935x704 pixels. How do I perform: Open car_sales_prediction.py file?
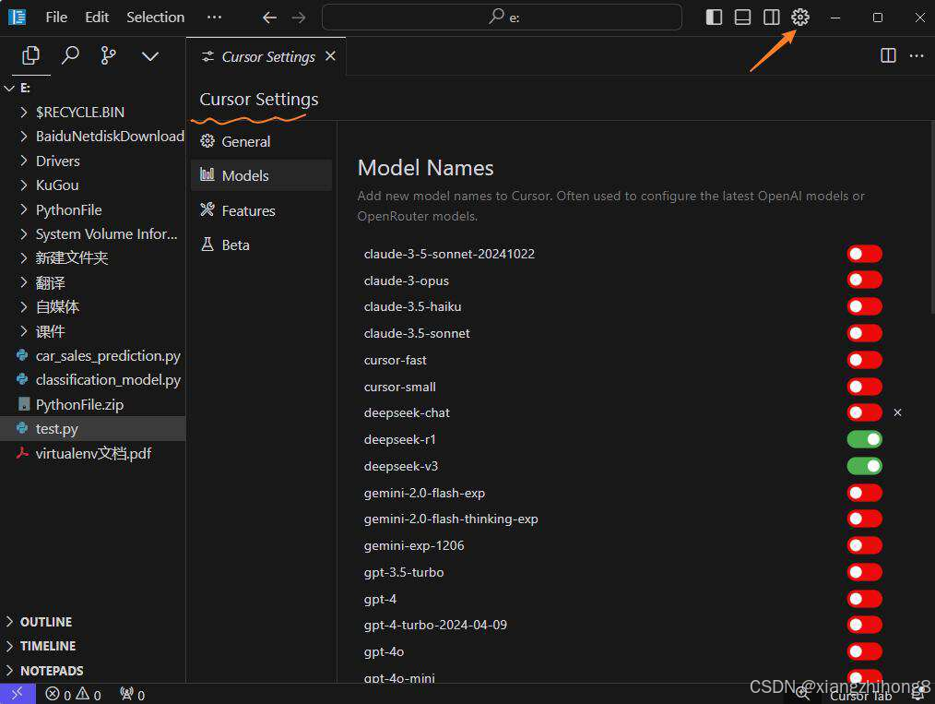(x=93, y=355)
